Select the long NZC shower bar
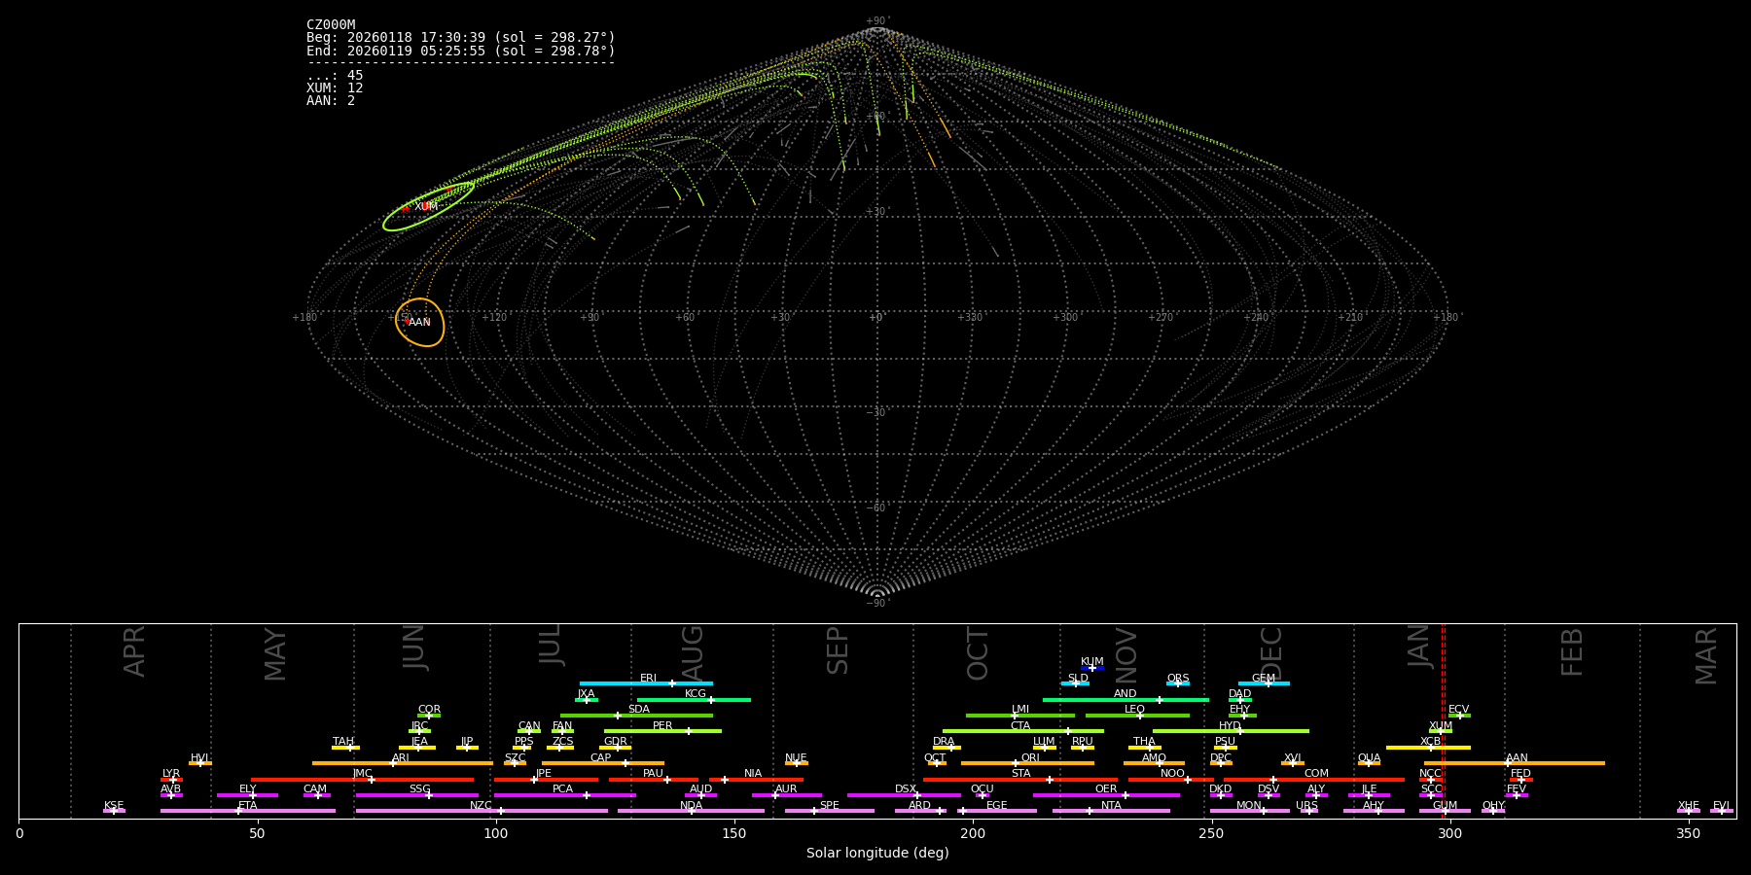 481,811
